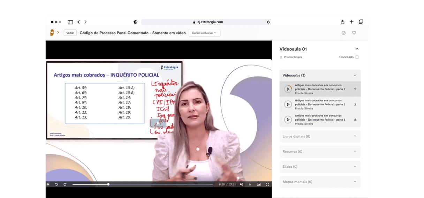
Task: Mark the lesson as Concluído checkbox
Action: point(357,57)
